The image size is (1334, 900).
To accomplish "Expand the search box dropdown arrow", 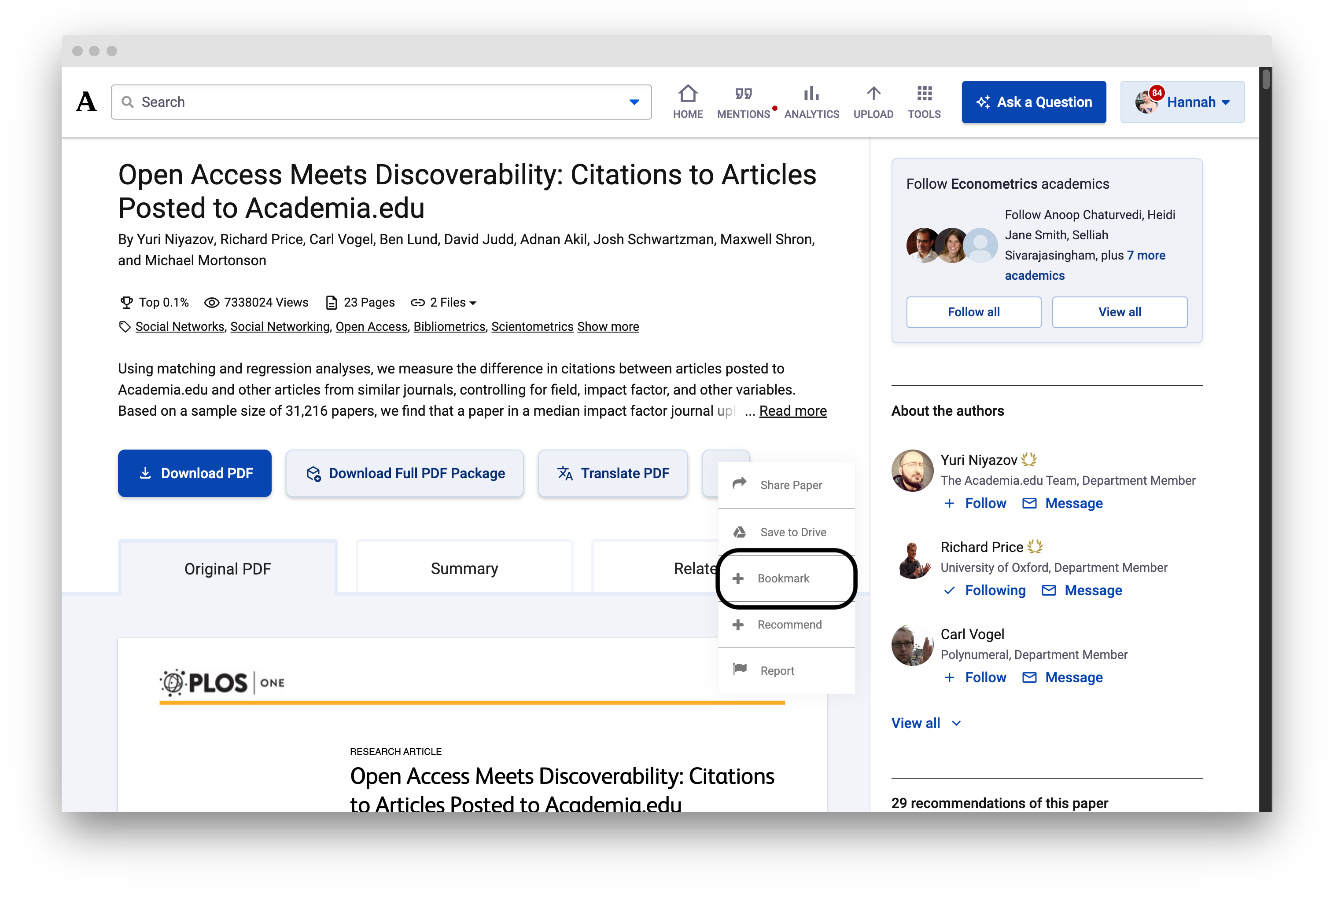I will coord(634,102).
